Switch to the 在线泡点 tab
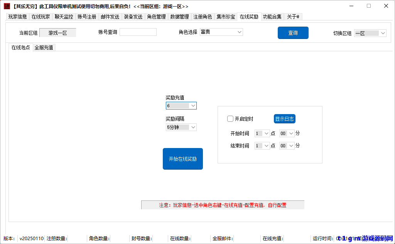This screenshot has width=395, height=244. coord(20,47)
